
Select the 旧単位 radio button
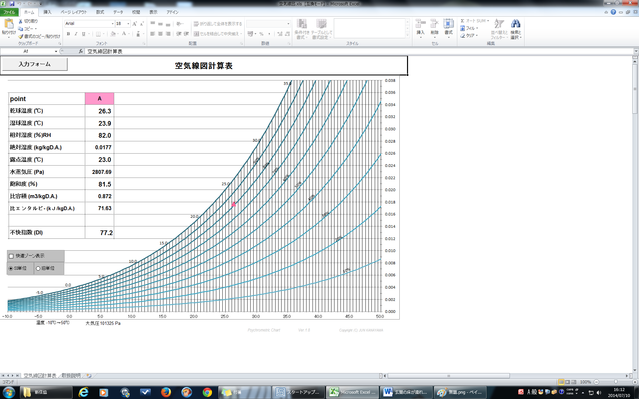click(38, 268)
